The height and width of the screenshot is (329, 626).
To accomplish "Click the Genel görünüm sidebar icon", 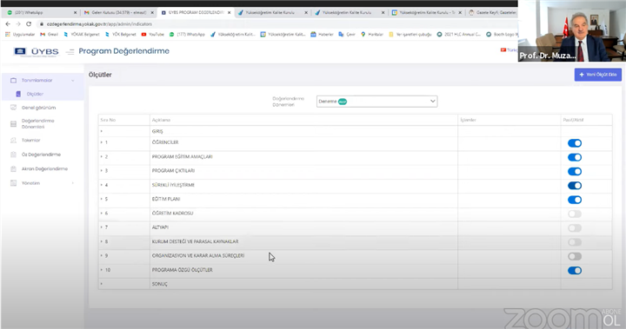I will pyautogui.click(x=14, y=108).
